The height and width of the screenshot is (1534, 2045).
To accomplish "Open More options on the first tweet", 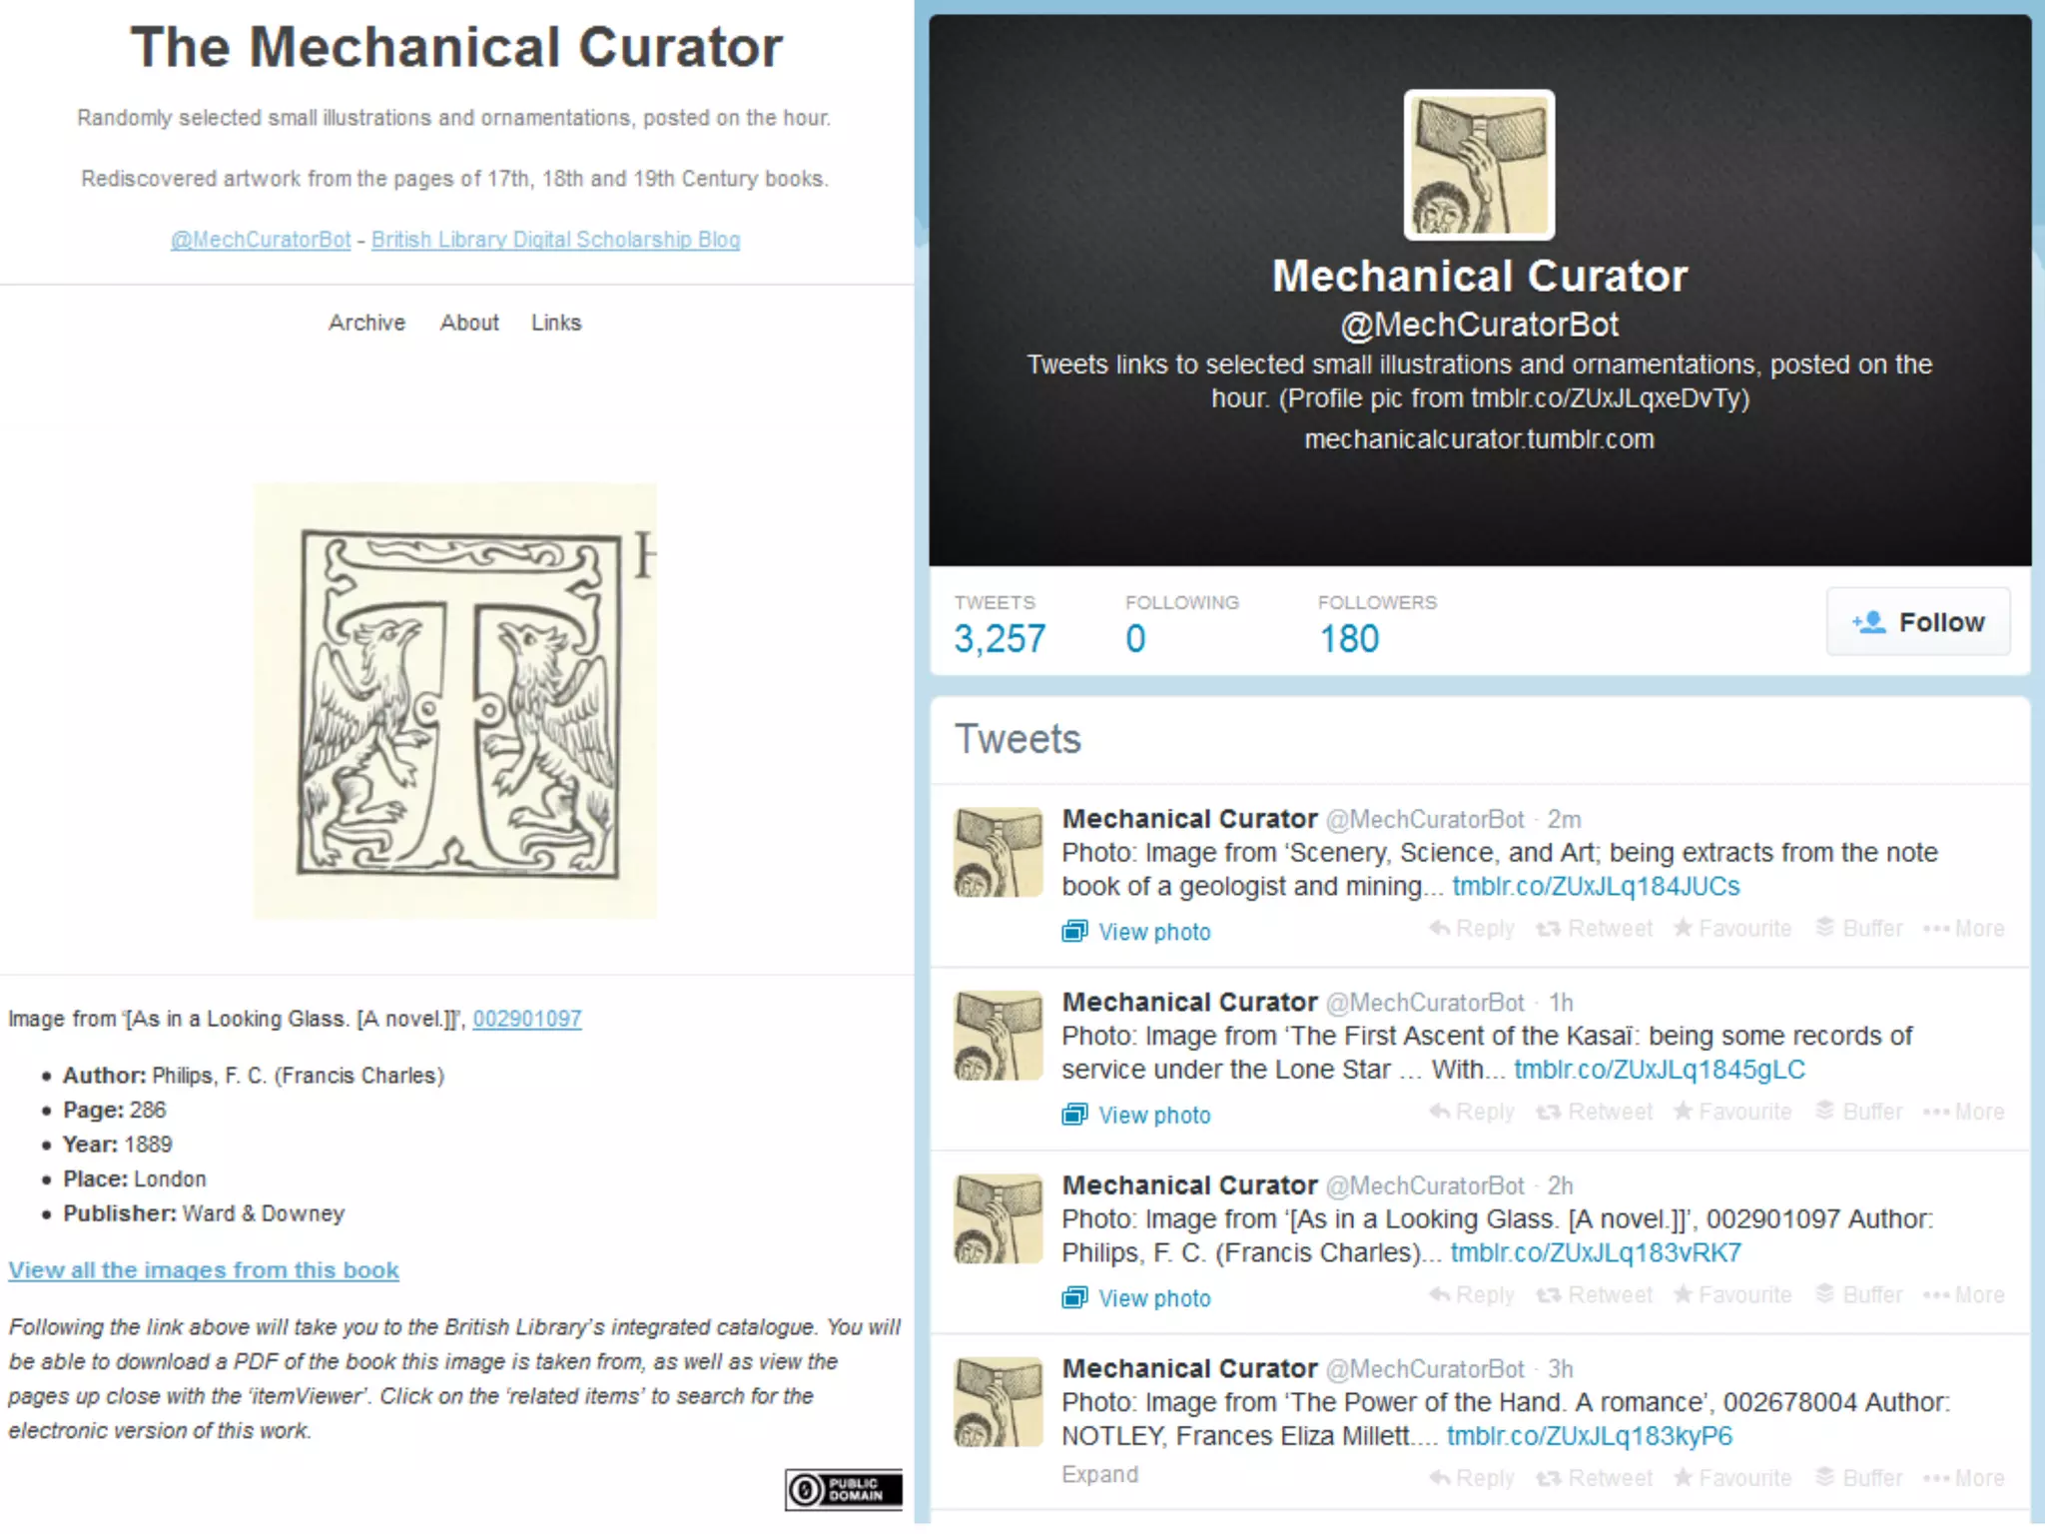I will point(1963,929).
